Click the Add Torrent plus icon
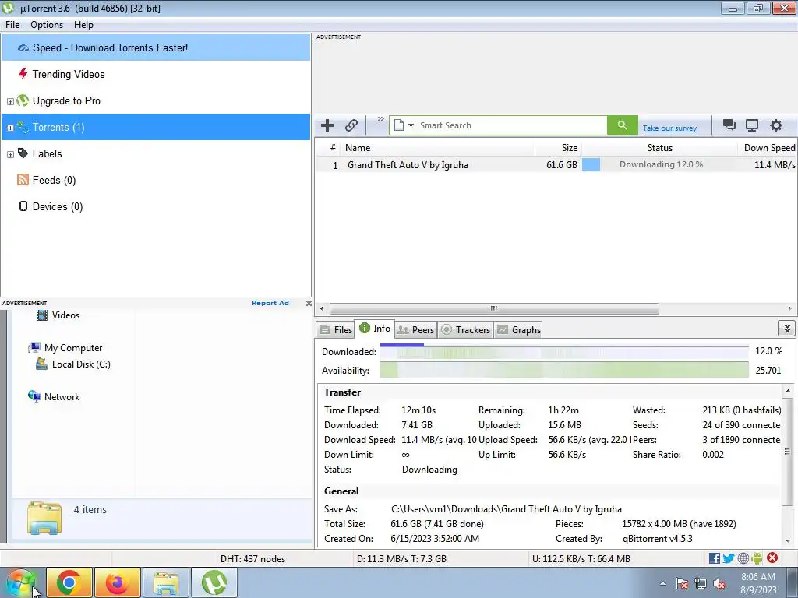The width and height of the screenshot is (798, 598). pyautogui.click(x=327, y=125)
